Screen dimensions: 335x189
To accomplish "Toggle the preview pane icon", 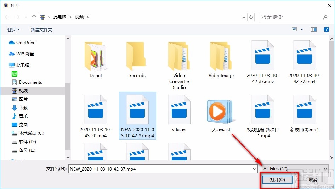I will [x=314, y=29].
